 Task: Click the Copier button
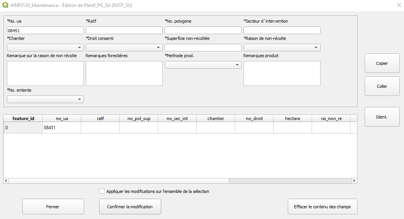click(382, 63)
